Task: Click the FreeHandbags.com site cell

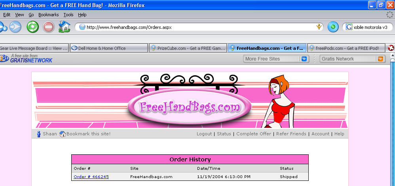Action: 152,177
